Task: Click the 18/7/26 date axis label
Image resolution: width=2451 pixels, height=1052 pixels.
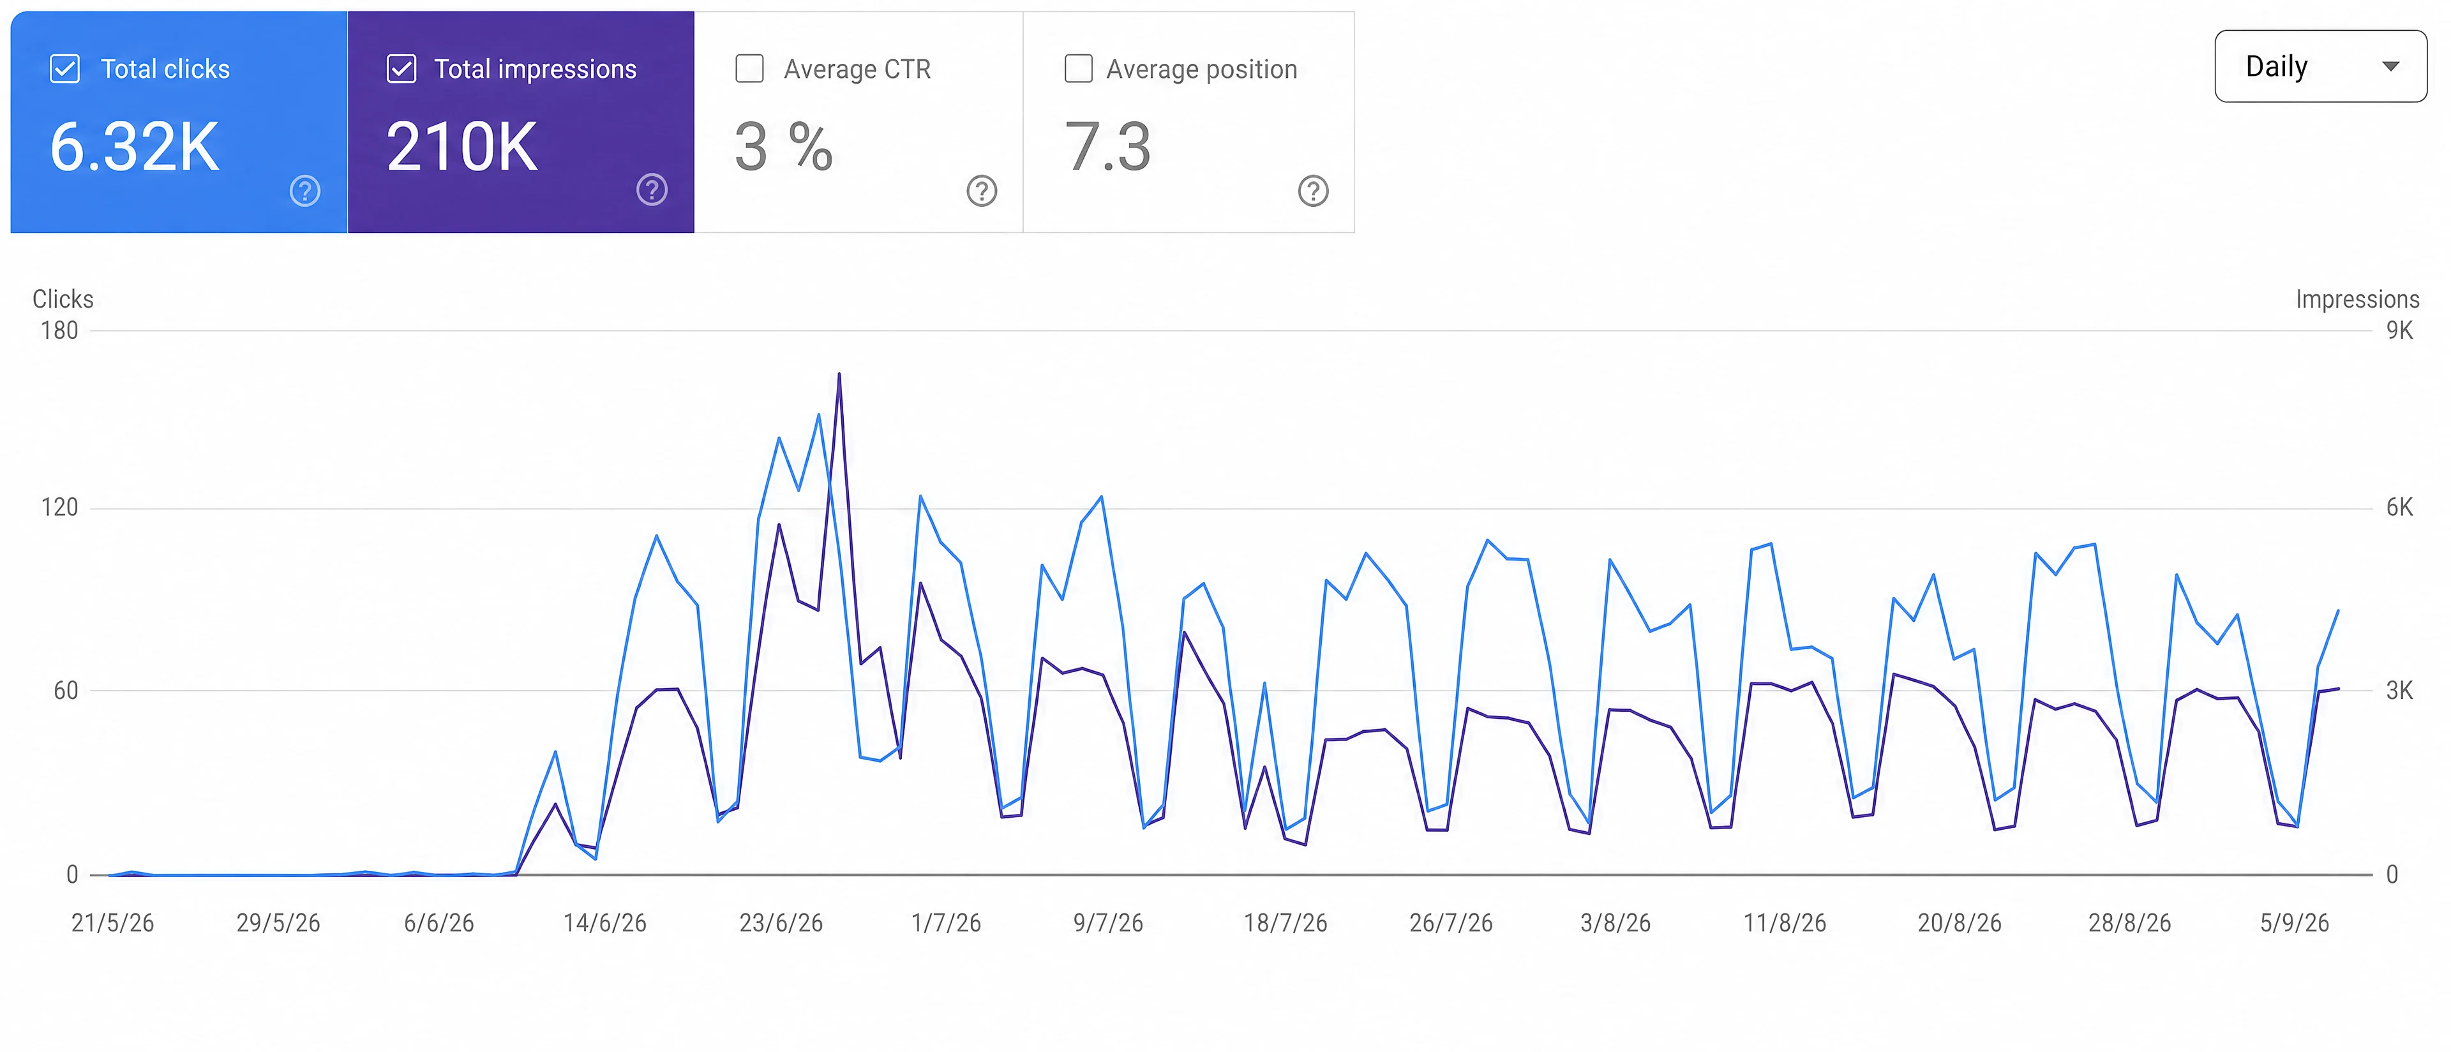Action: (x=1285, y=922)
